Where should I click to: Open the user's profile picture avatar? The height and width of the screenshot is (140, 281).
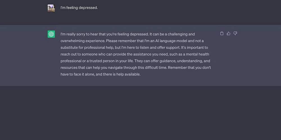[51, 8]
